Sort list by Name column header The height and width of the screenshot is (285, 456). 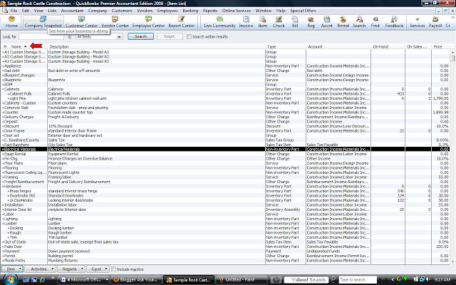coord(16,46)
